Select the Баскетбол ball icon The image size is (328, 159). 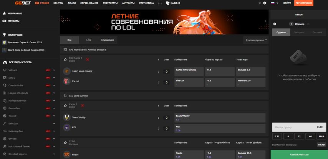[x=5, y=108]
